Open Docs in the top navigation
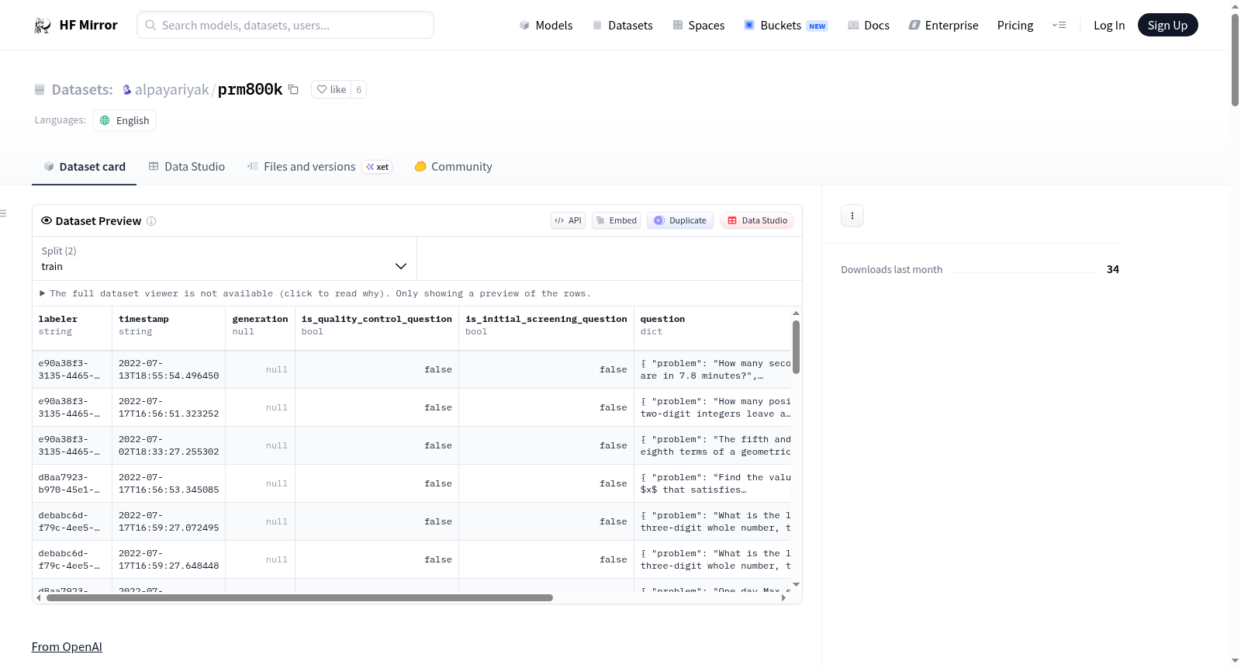Screen dimensions: 1241x668 tap(869, 26)
